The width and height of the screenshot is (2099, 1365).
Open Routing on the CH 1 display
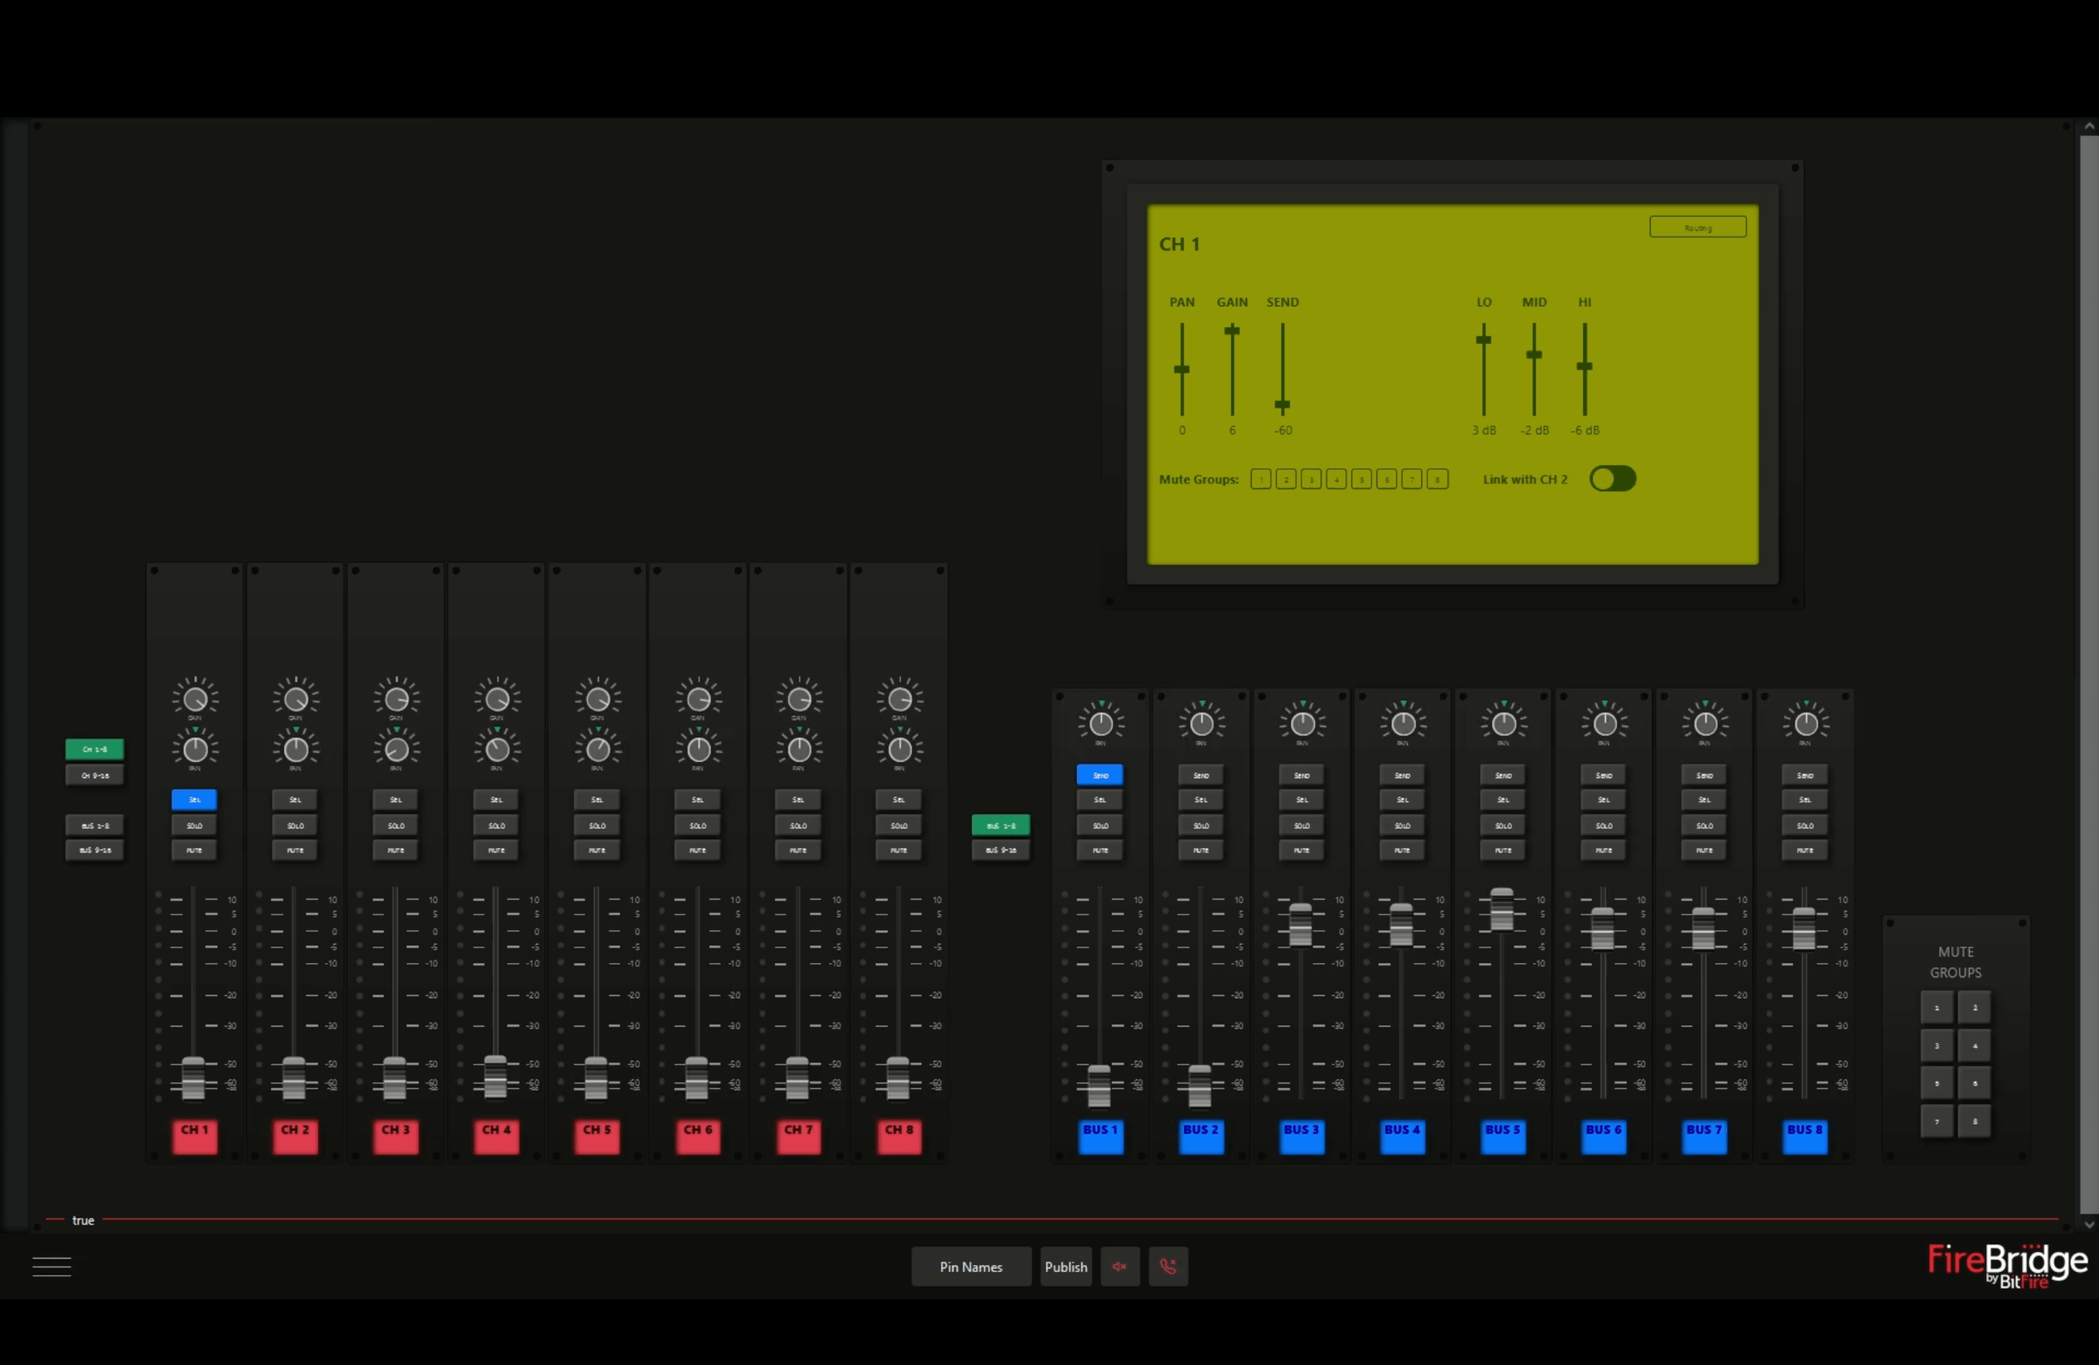pyautogui.click(x=1697, y=228)
